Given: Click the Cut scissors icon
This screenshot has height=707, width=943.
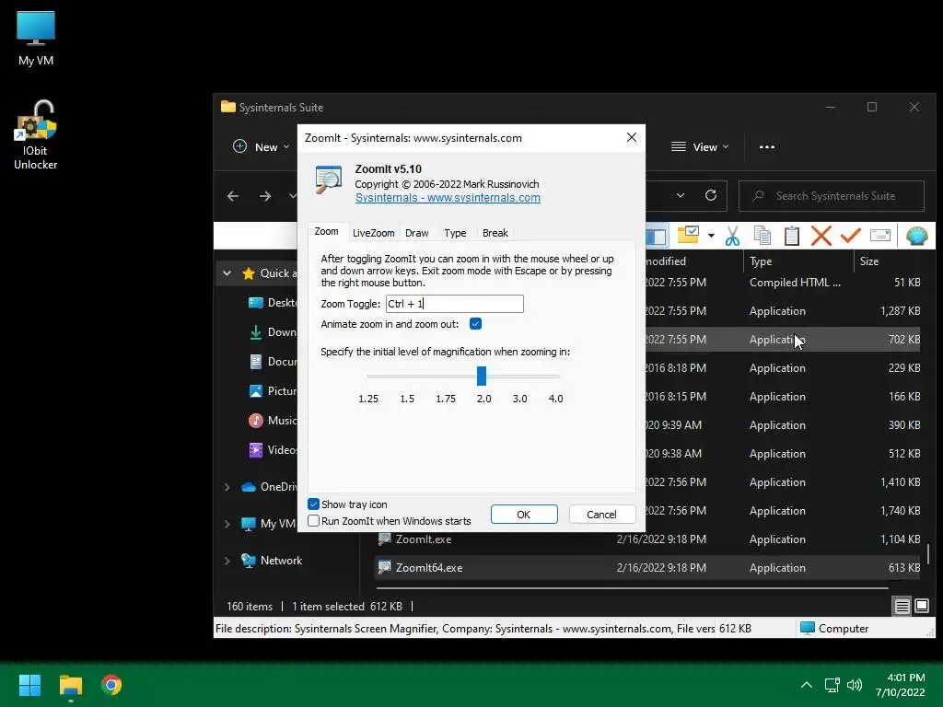Looking at the screenshot, I should click(x=732, y=236).
